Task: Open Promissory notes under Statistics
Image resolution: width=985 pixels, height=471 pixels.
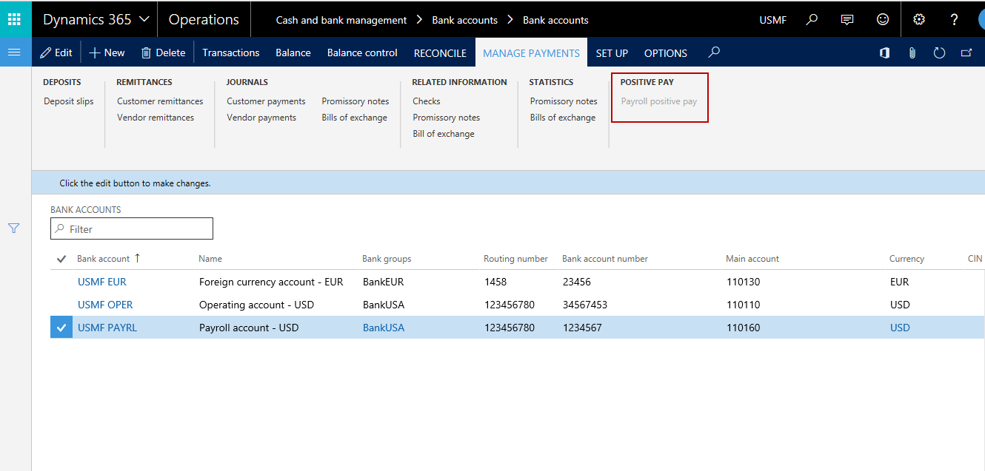Action: tap(564, 101)
